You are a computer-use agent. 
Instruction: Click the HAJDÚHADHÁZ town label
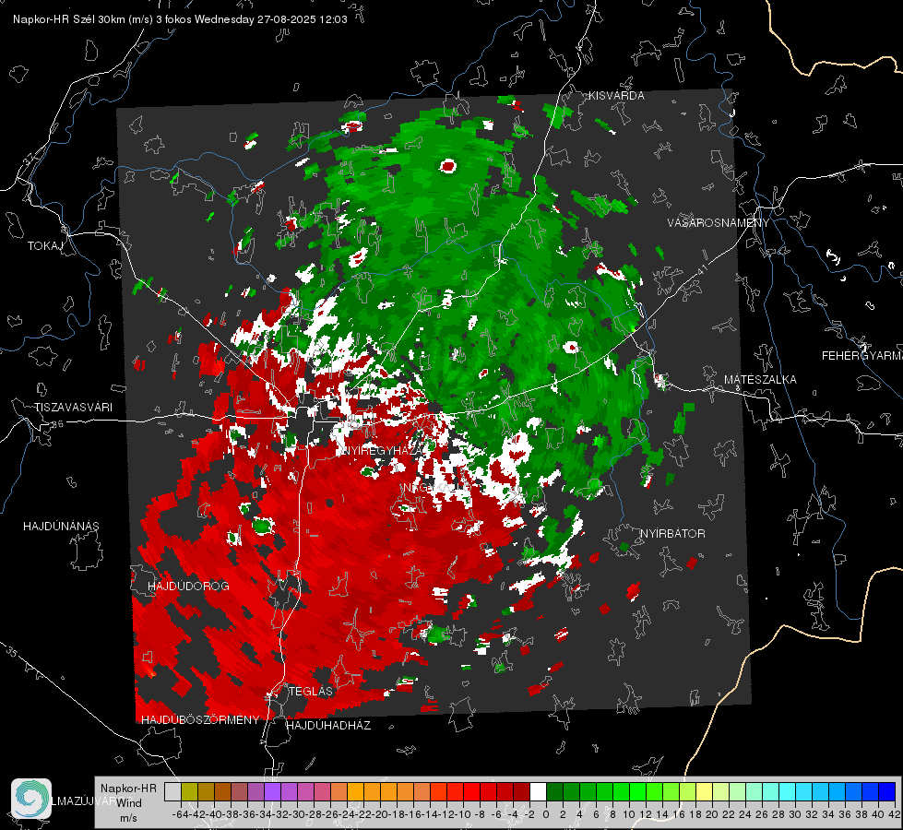328,725
